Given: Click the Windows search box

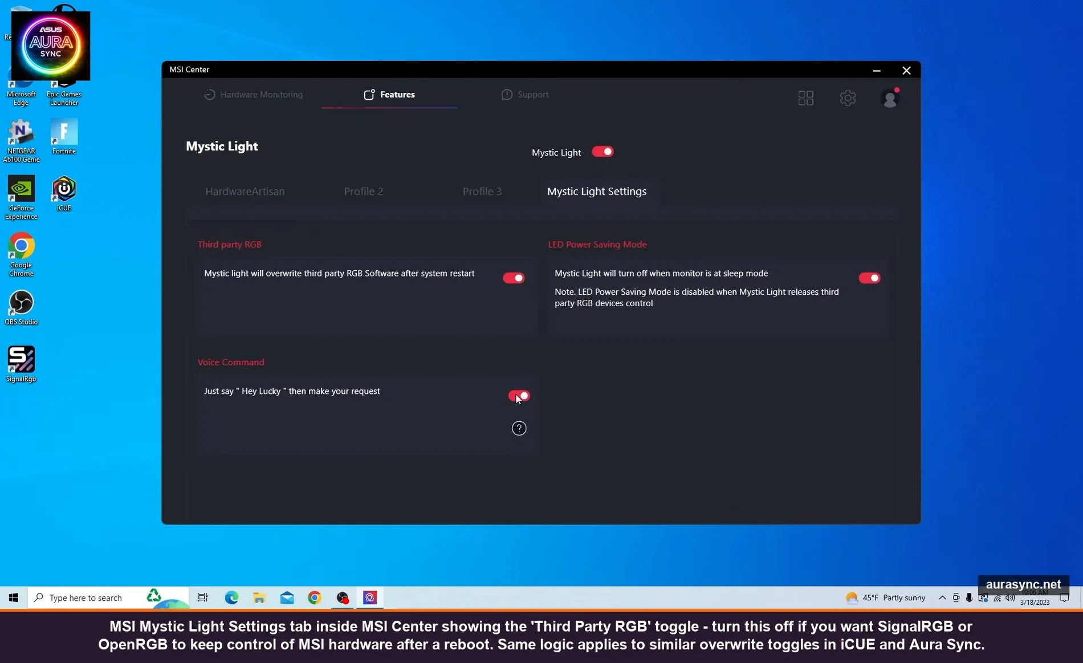Looking at the screenshot, I should click(x=85, y=597).
